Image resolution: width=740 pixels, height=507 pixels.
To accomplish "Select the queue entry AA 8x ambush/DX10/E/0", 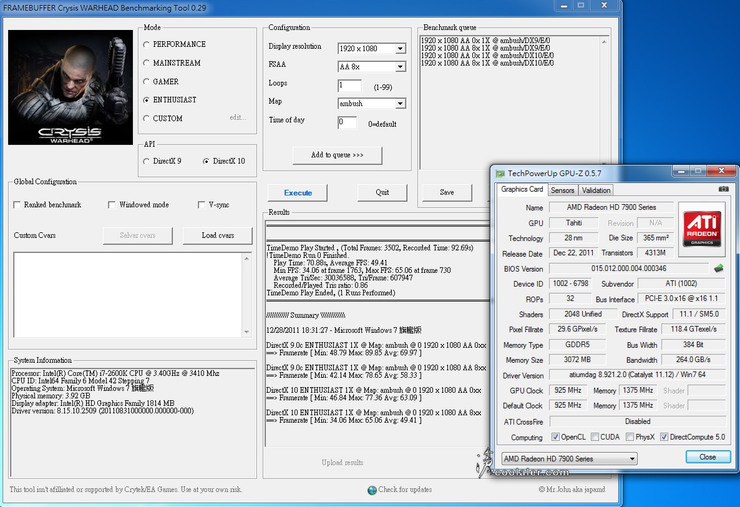I will (x=487, y=63).
